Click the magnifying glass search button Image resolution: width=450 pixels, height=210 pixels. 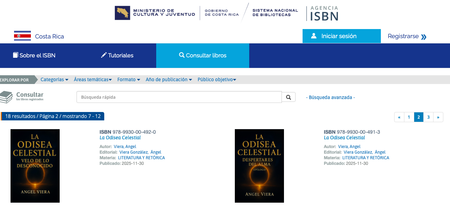click(289, 97)
